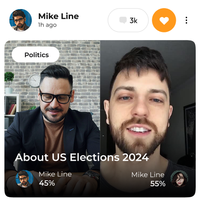Open the 3k comments bubble
Screen dimensions: 200x203
pyautogui.click(x=128, y=20)
